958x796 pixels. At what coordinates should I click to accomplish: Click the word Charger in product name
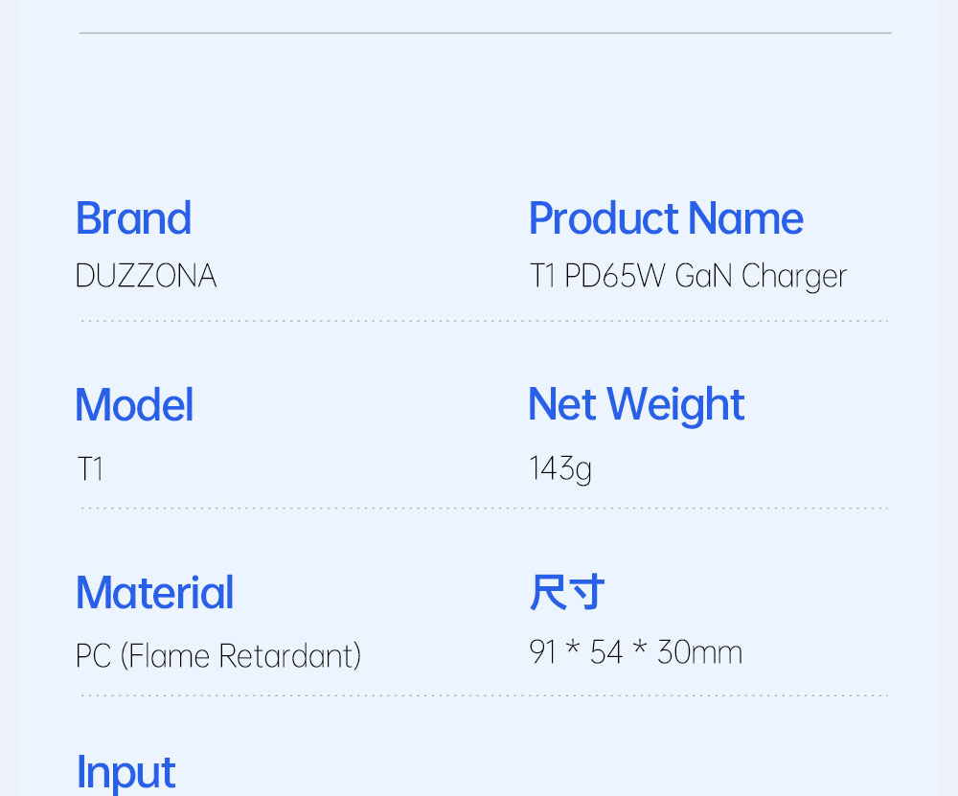tap(794, 277)
